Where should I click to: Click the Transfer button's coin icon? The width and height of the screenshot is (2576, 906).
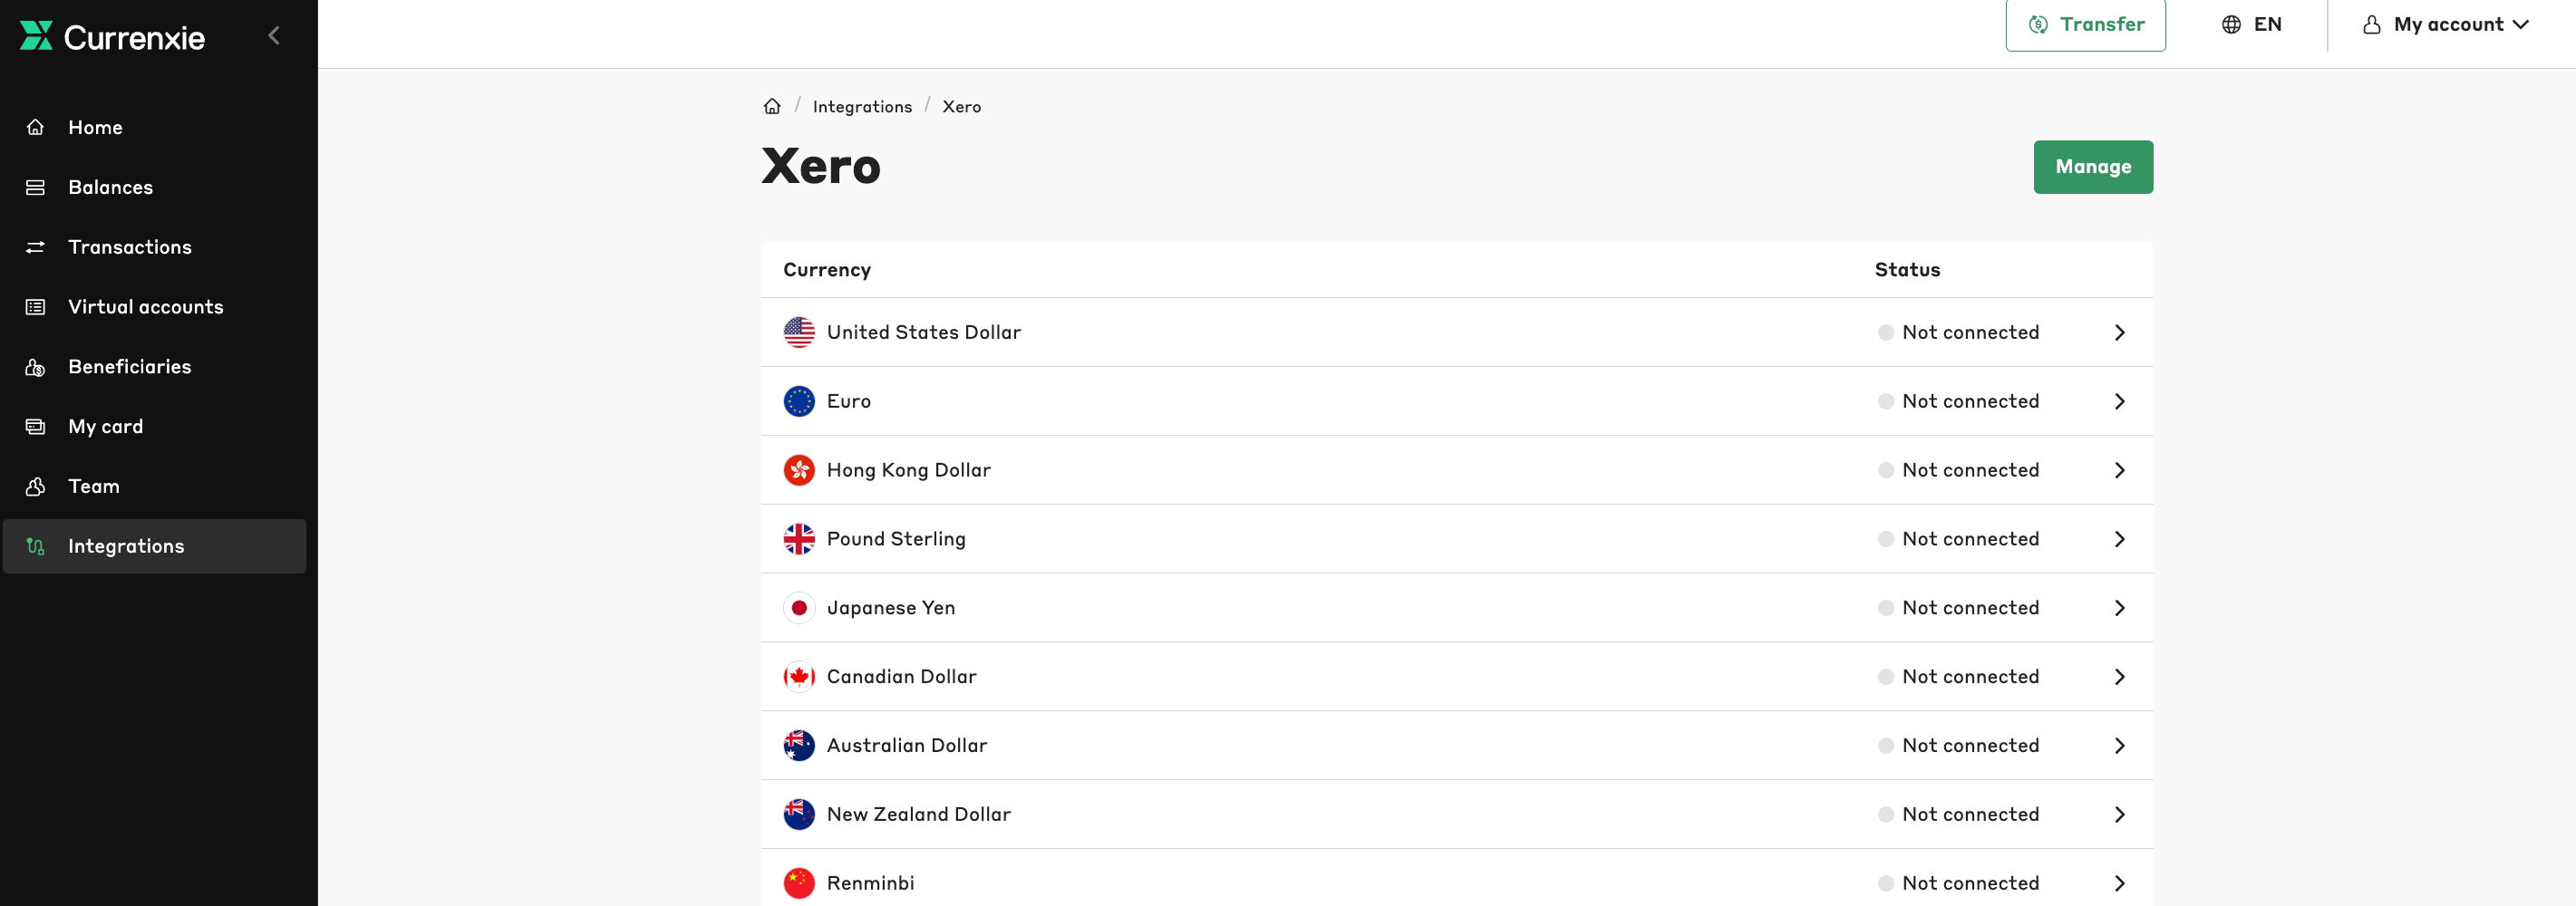(x=2038, y=24)
